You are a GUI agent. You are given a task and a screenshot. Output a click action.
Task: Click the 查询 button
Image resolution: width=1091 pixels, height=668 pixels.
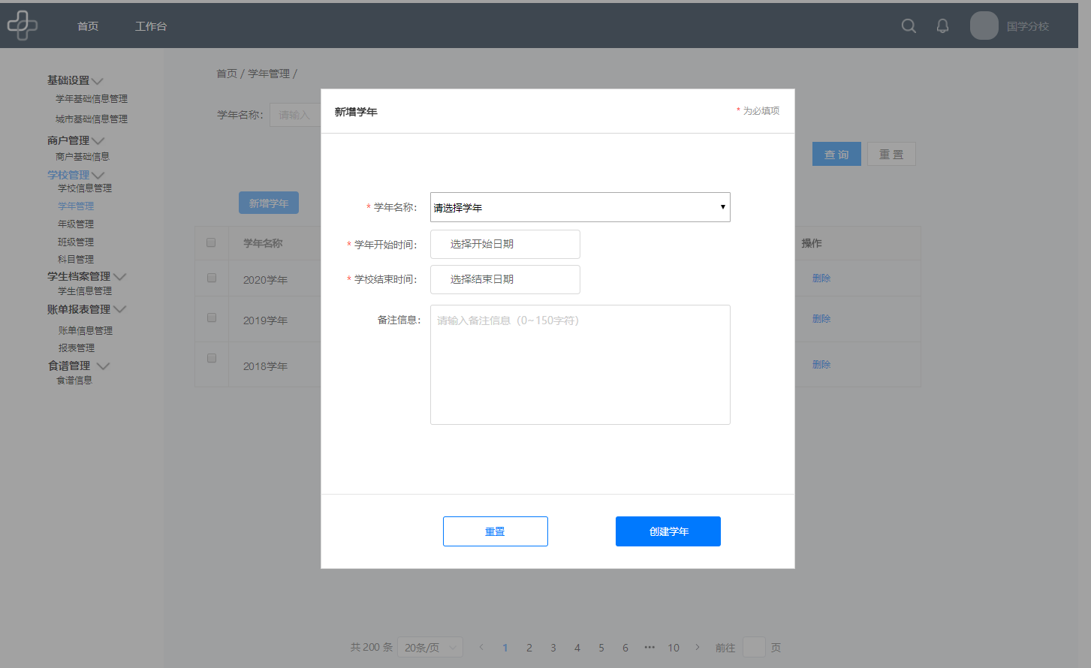tap(836, 154)
